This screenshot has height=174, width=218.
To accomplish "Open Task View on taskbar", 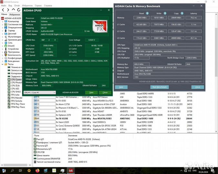I will 20,170.
